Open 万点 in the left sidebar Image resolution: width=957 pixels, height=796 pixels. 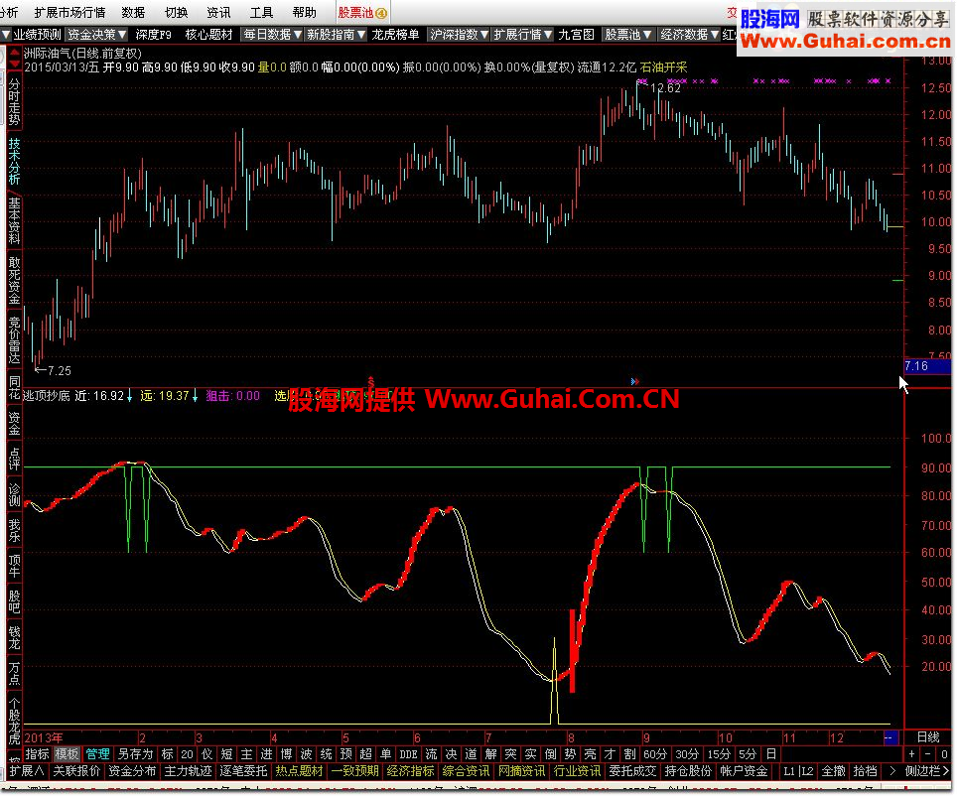point(14,673)
